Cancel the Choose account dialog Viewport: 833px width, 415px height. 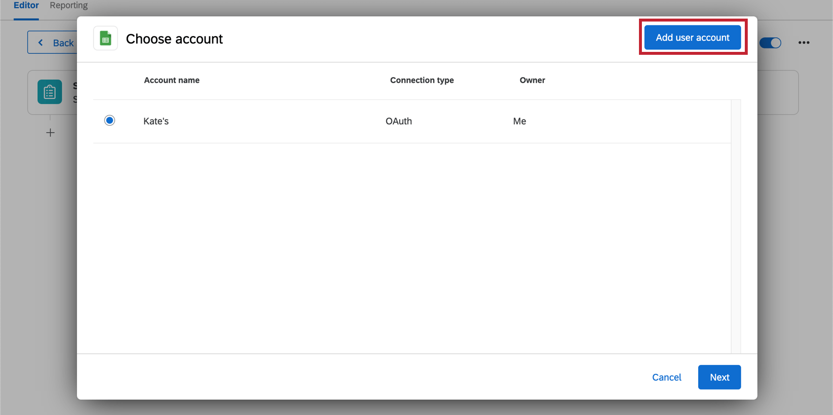pos(666,377)
